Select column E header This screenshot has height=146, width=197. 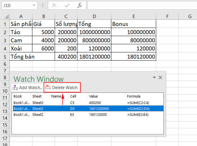(x=134, y=16)
